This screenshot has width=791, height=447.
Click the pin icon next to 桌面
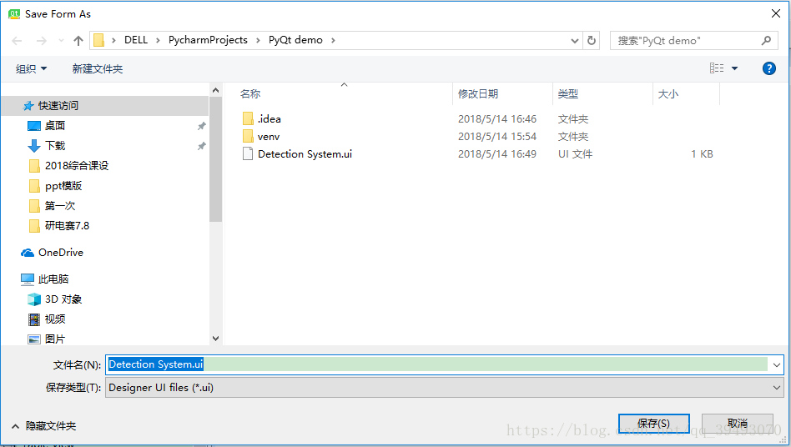201,126
